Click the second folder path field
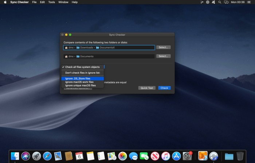This screenshot has width=255, height=163. [109, 57]
